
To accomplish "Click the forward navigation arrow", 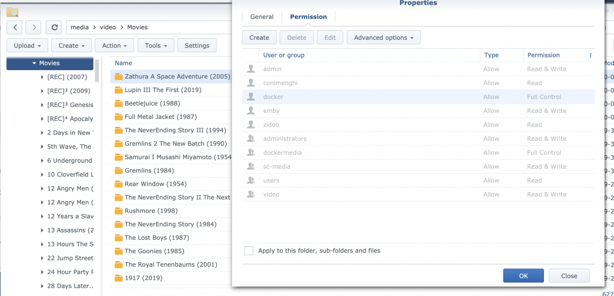I will coord(34,27).
